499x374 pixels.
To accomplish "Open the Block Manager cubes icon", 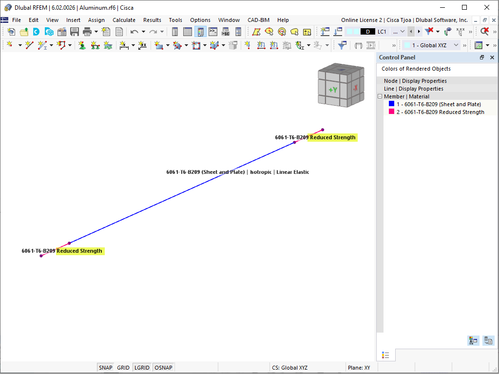I will [x=49, y=32].
